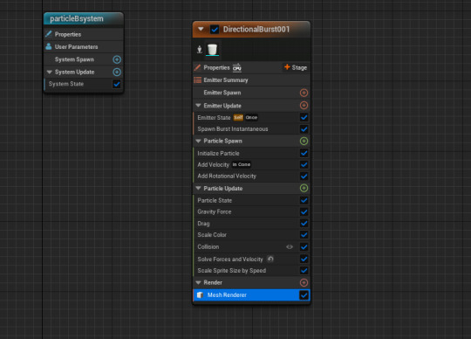Toggle the Gravity Force checkbox
Screen dimensions: 471x339
click(x=304, y=211)
